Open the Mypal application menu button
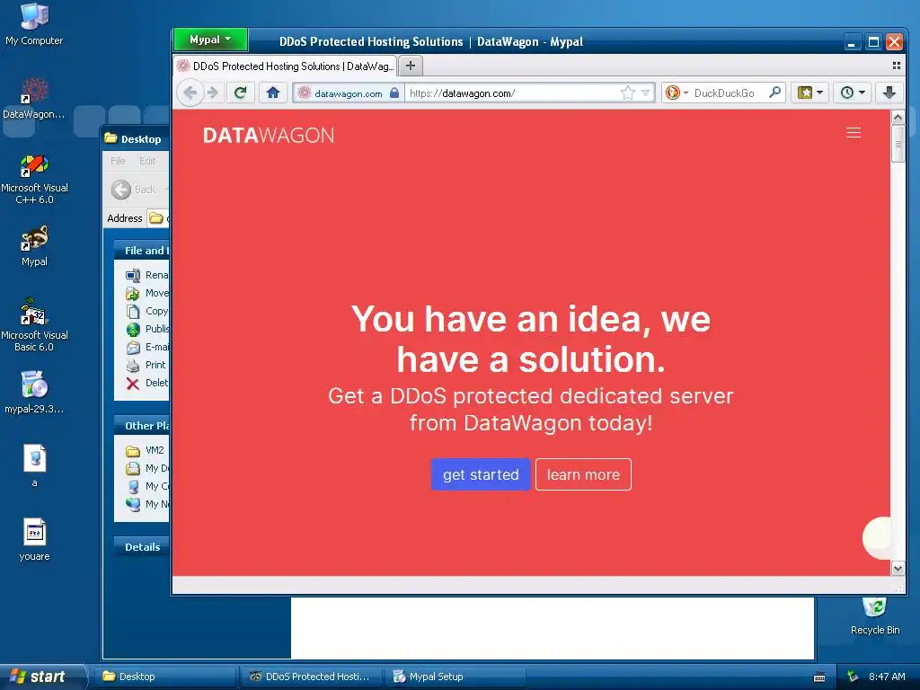Screen dimensions: 920x690 (x=210, y=40)
